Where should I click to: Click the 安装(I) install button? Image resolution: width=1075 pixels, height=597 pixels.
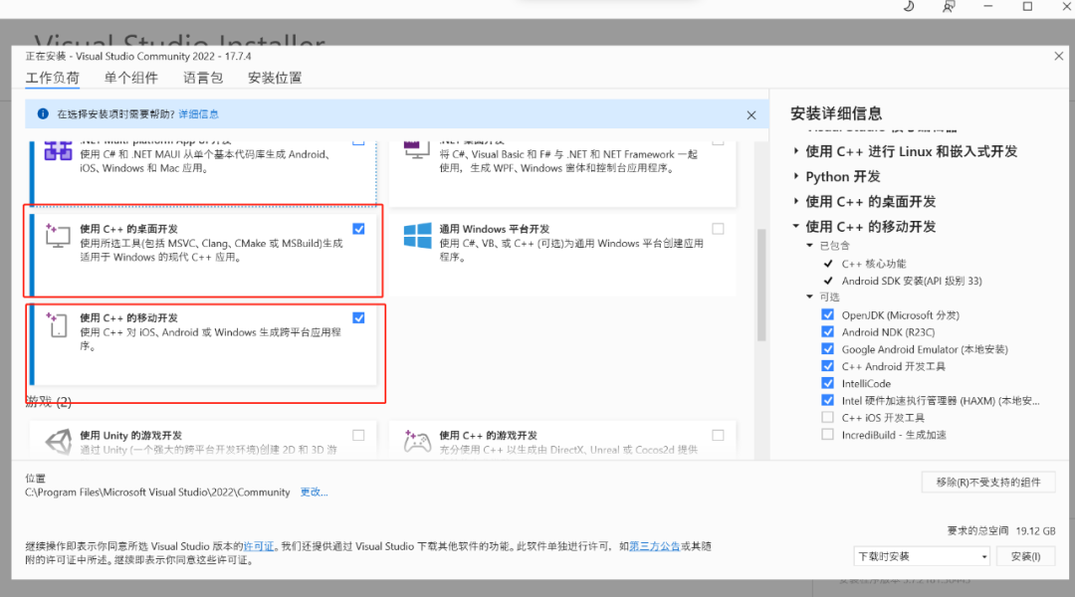[x=1025, y=556]
